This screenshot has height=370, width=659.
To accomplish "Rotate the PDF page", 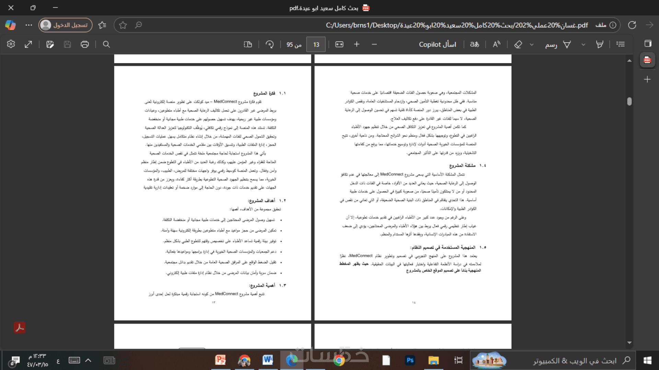I will coord(269,44).
